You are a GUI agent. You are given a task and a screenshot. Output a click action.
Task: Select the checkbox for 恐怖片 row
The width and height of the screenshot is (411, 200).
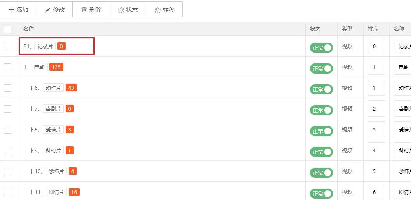coord(8,171)
